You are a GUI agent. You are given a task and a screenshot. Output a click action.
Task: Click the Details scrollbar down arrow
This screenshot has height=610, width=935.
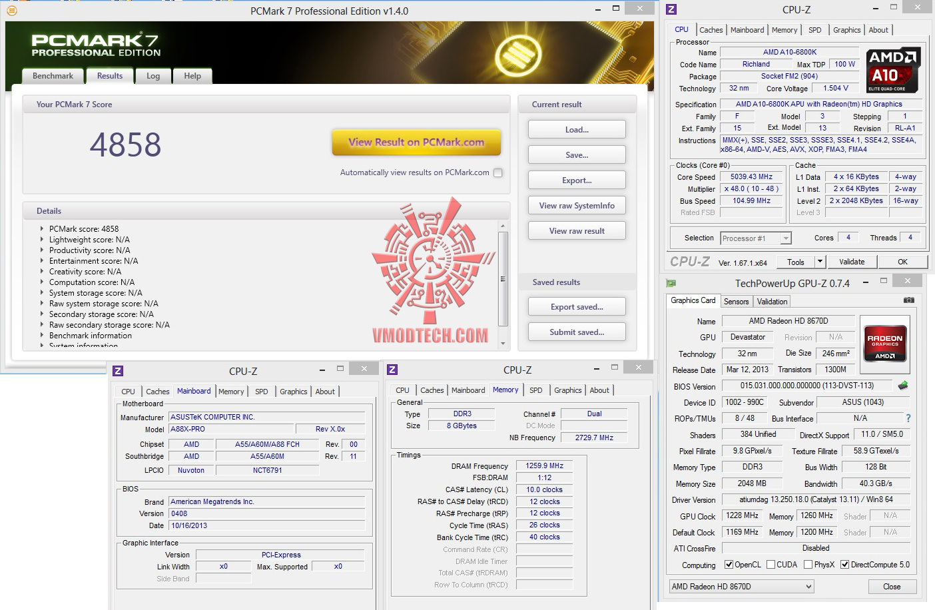pos(503,343)
